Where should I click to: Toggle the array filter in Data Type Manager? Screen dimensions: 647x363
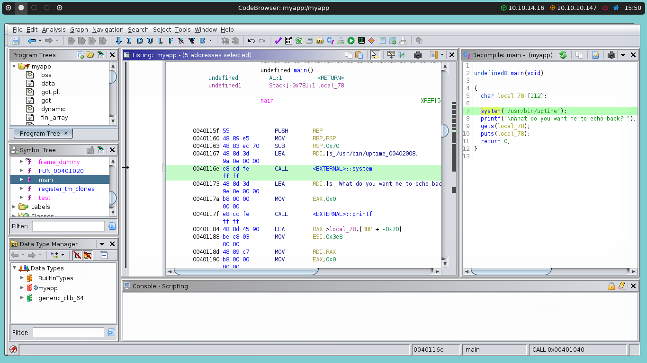tap(77, 255)
